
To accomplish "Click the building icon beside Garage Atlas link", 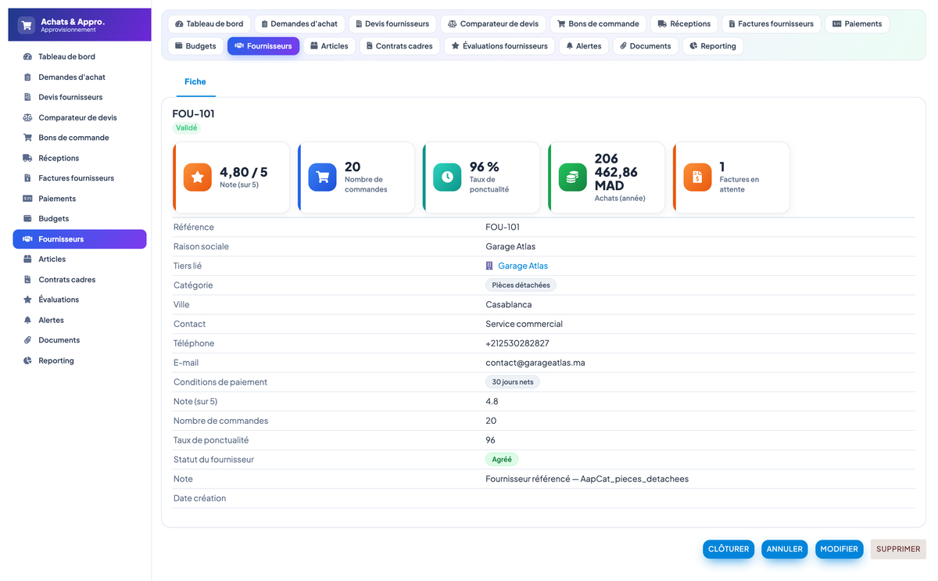I will 490,266.
